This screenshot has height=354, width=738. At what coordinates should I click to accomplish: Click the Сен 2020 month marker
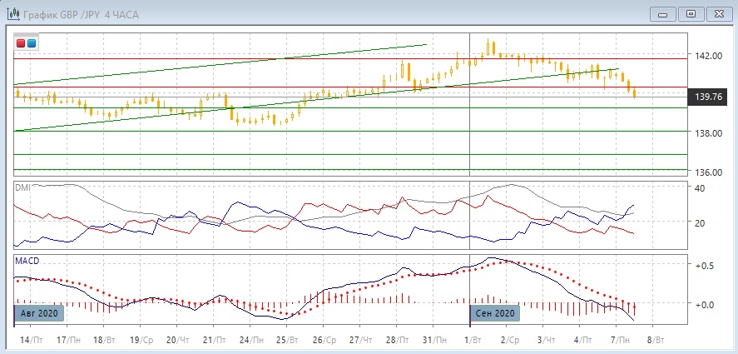496,313
